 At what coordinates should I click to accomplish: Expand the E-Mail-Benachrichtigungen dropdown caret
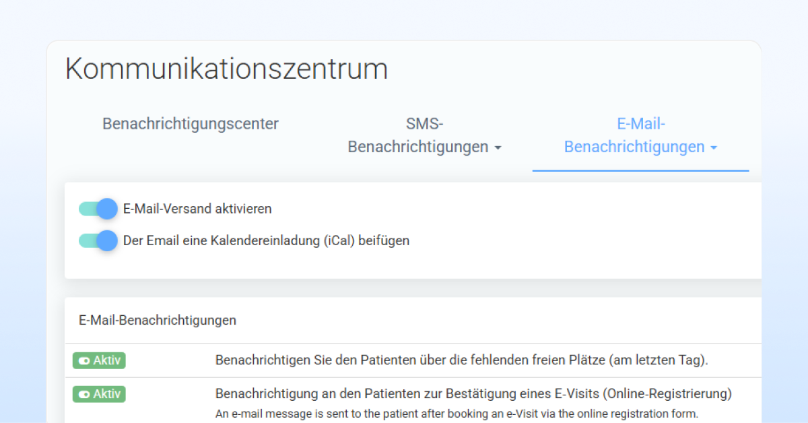(x=714, y=148)
